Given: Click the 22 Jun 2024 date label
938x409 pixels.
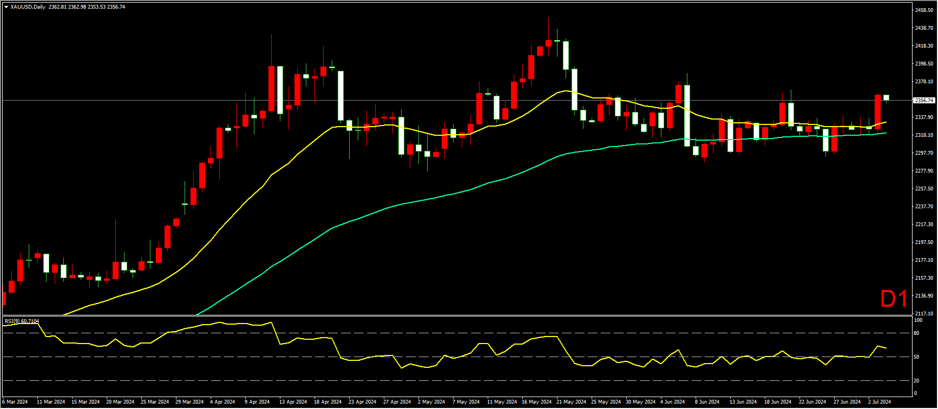Looking at the screenshot, I should click(812, 402).
